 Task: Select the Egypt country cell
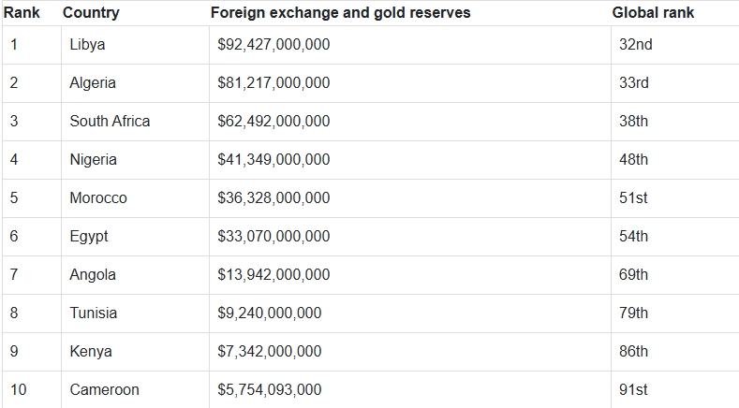(89, 237)
